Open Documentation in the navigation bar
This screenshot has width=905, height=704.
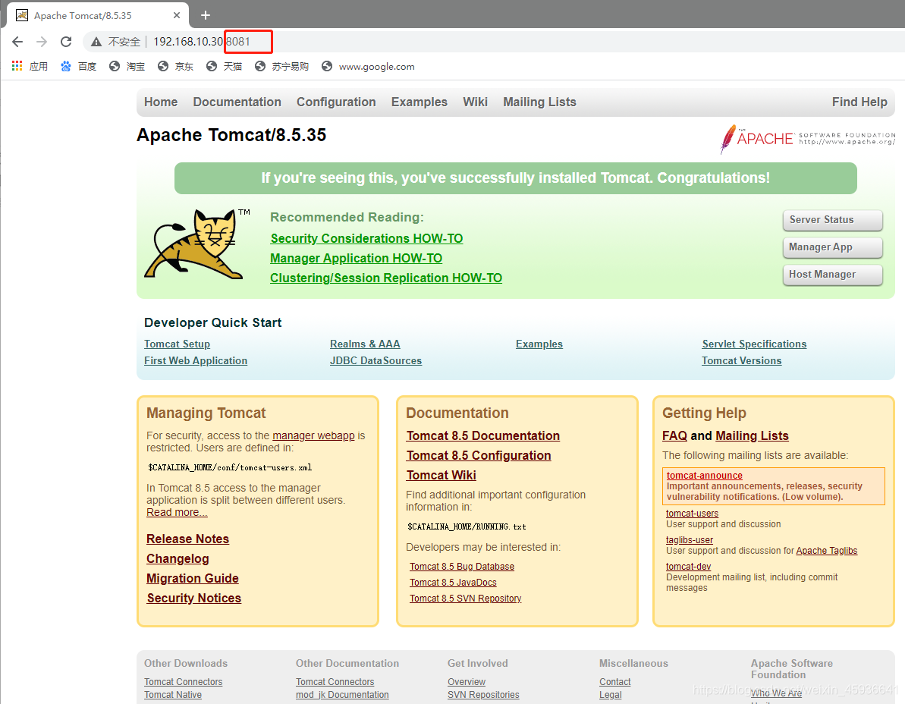click(x=237, y=102)
